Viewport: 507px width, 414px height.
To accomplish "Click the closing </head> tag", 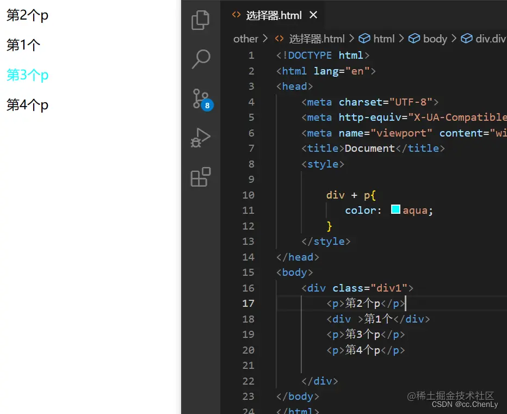I will (298, 257).
